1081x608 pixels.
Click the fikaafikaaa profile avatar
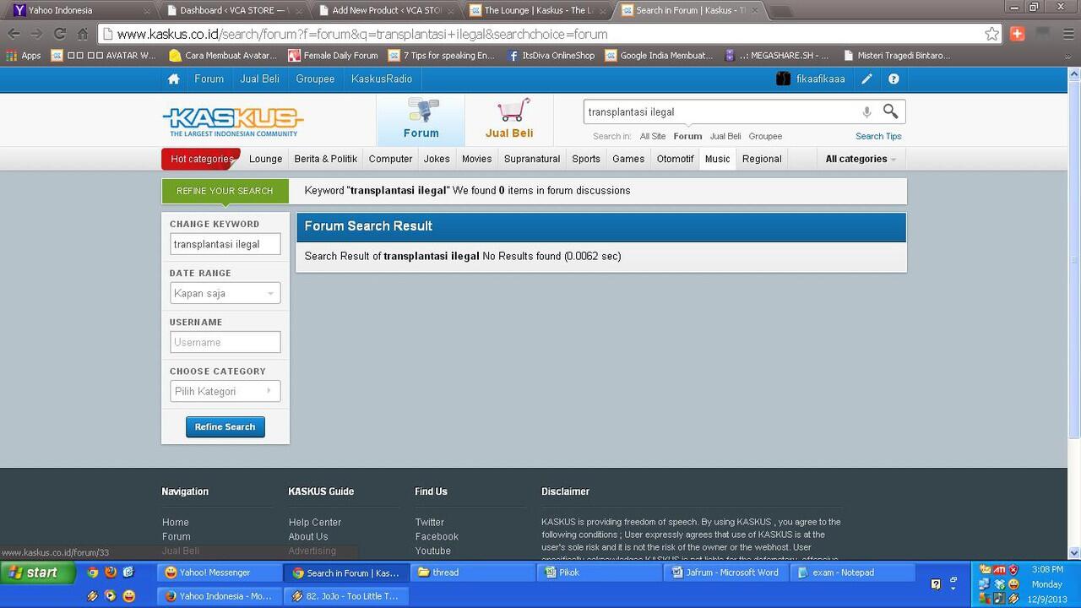coord(784,79)
